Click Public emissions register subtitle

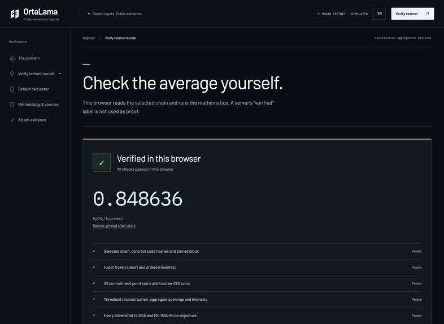point(42,19)
